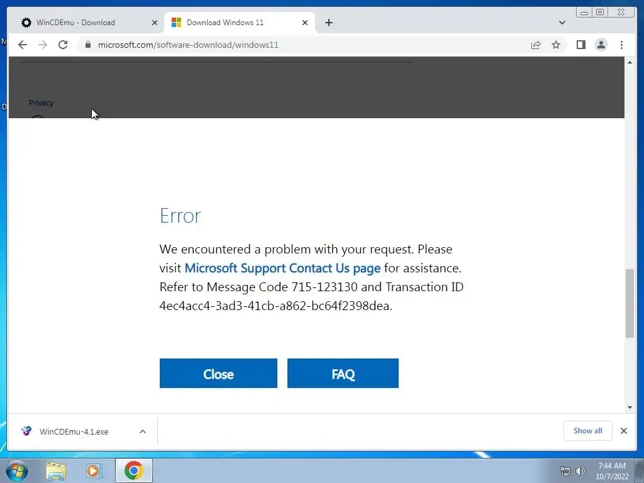Image resolution: width=644 pixels, height=483 pixels.
Task: Open Microsoft Support Contact Us page link
Action: [282, 268]
